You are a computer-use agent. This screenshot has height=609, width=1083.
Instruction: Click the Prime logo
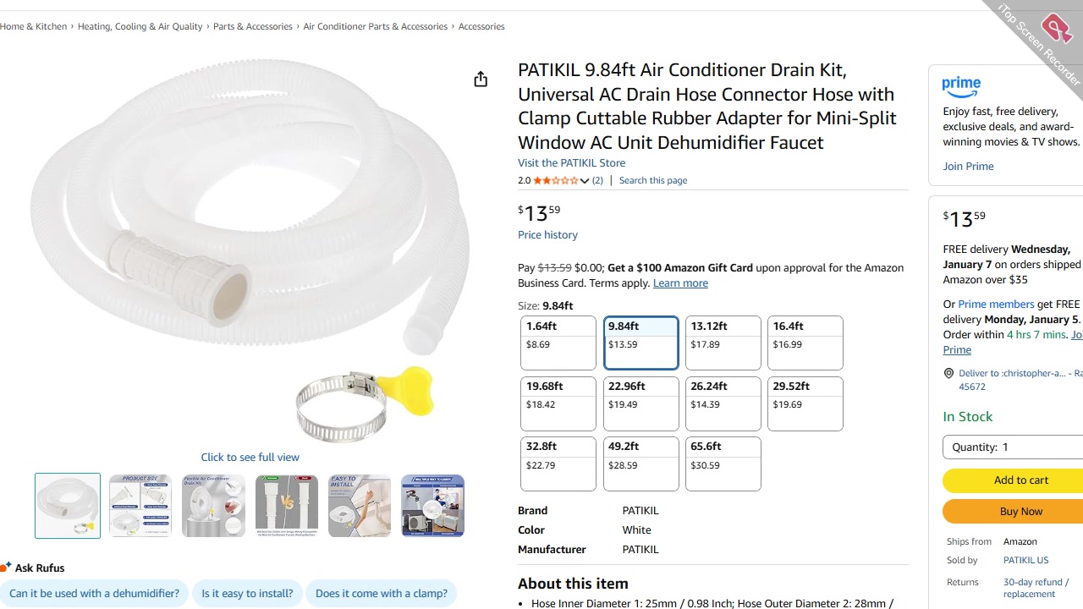(961, 86)
